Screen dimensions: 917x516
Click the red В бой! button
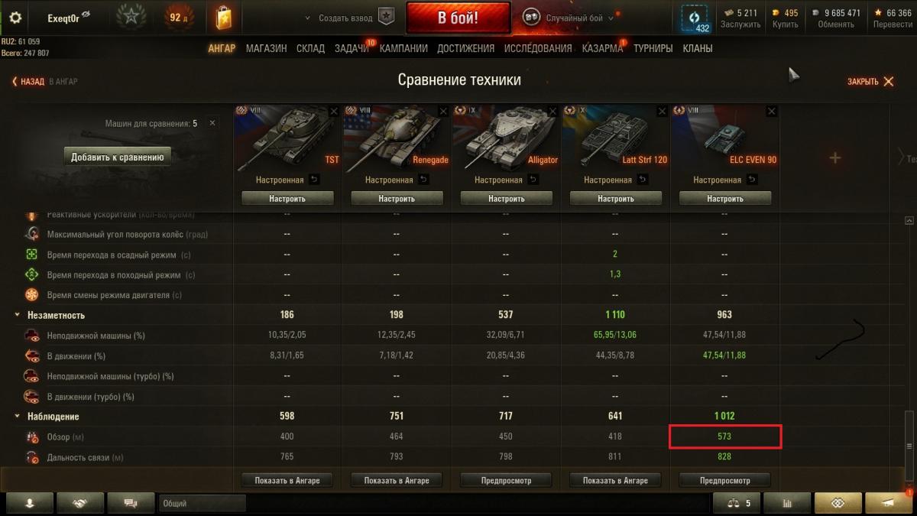[458, 18]
